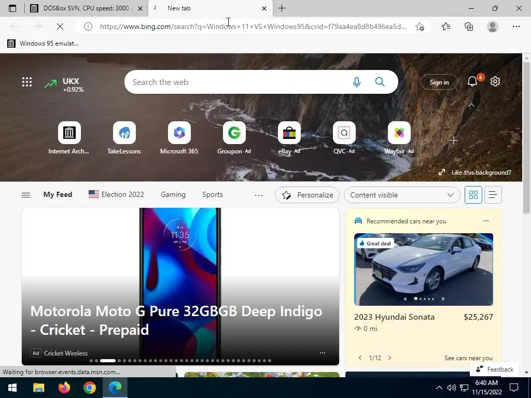
Task: Open Internet Archive quick link
Action: tap(69, 138)
